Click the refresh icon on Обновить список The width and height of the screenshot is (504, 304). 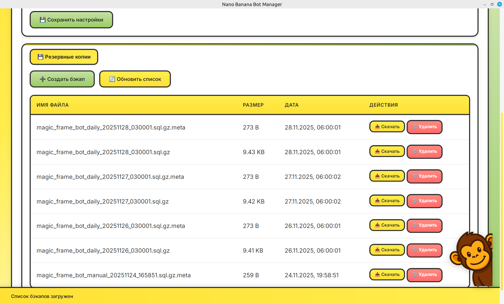coord(112,79)
